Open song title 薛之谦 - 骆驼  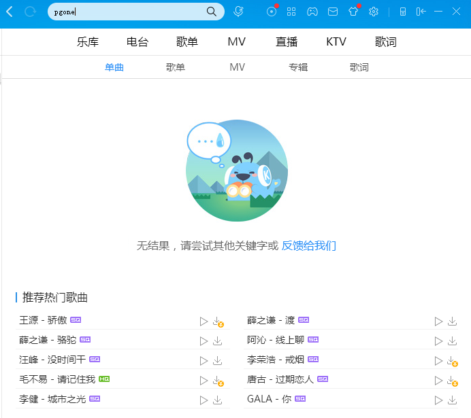coord(48,340)
